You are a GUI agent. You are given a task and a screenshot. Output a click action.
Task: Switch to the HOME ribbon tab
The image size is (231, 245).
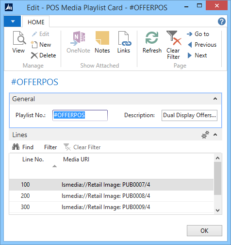point(36,22)
